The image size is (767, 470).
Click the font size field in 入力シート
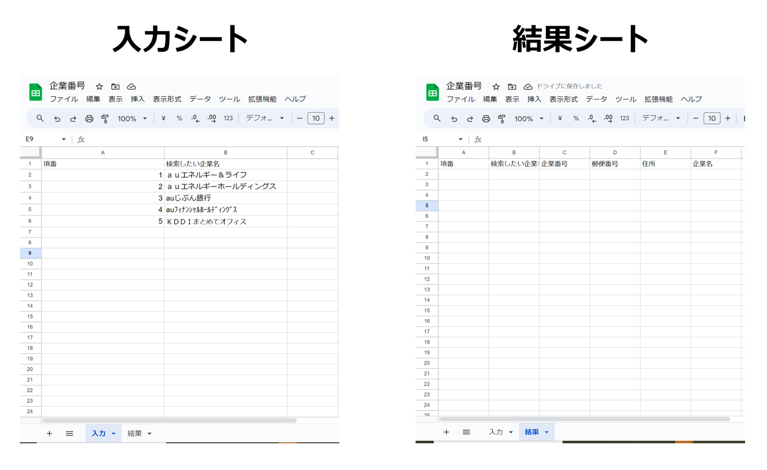click(x=316, y=118)
